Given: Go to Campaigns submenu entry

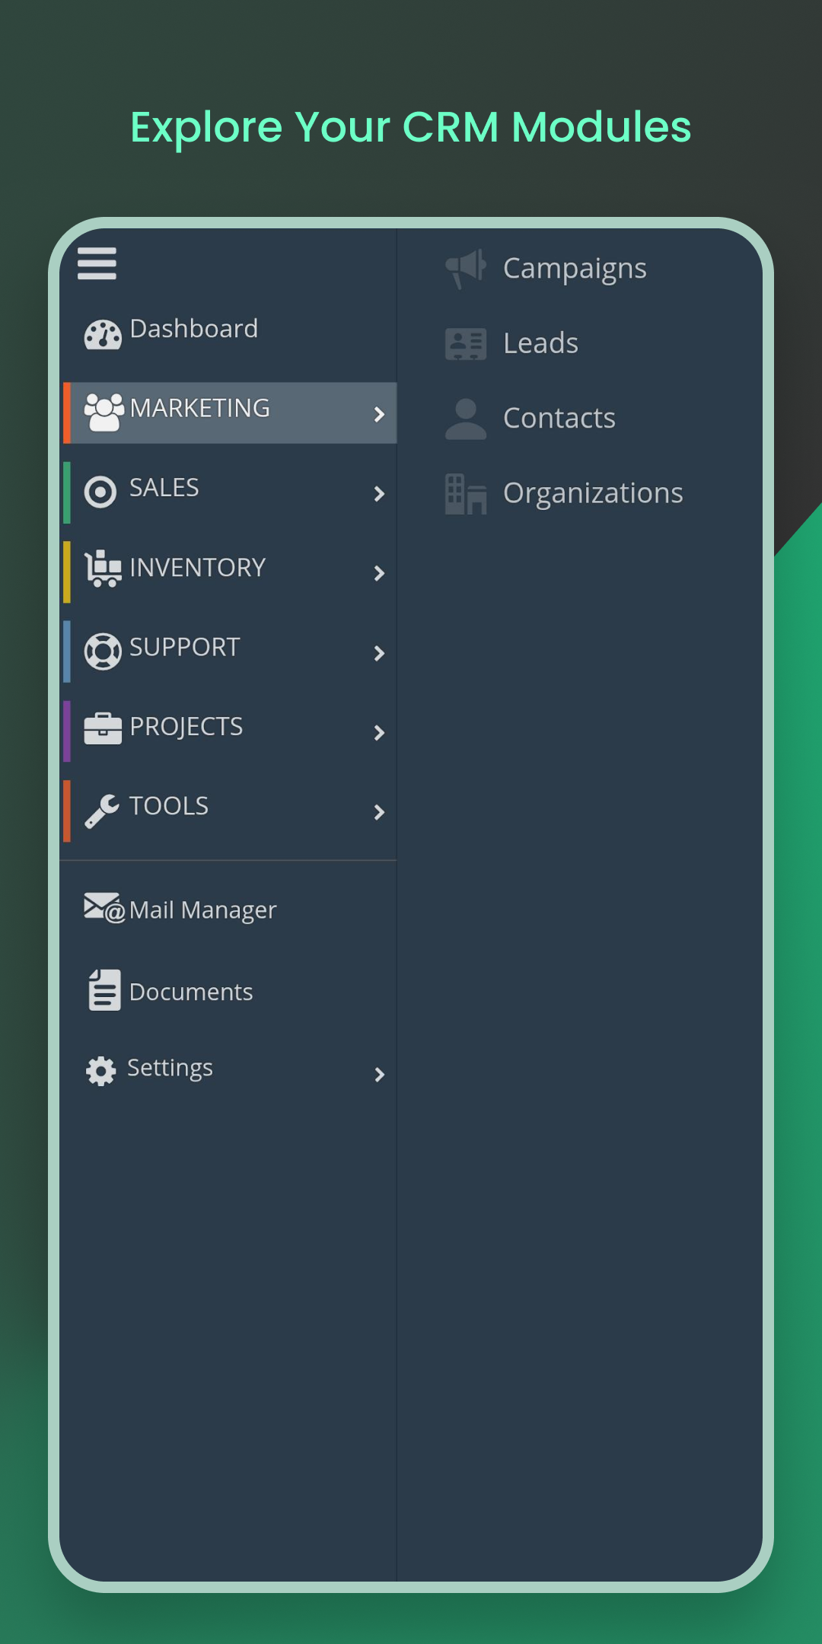Looking at the screenshot, I should [x=575, y=269].
